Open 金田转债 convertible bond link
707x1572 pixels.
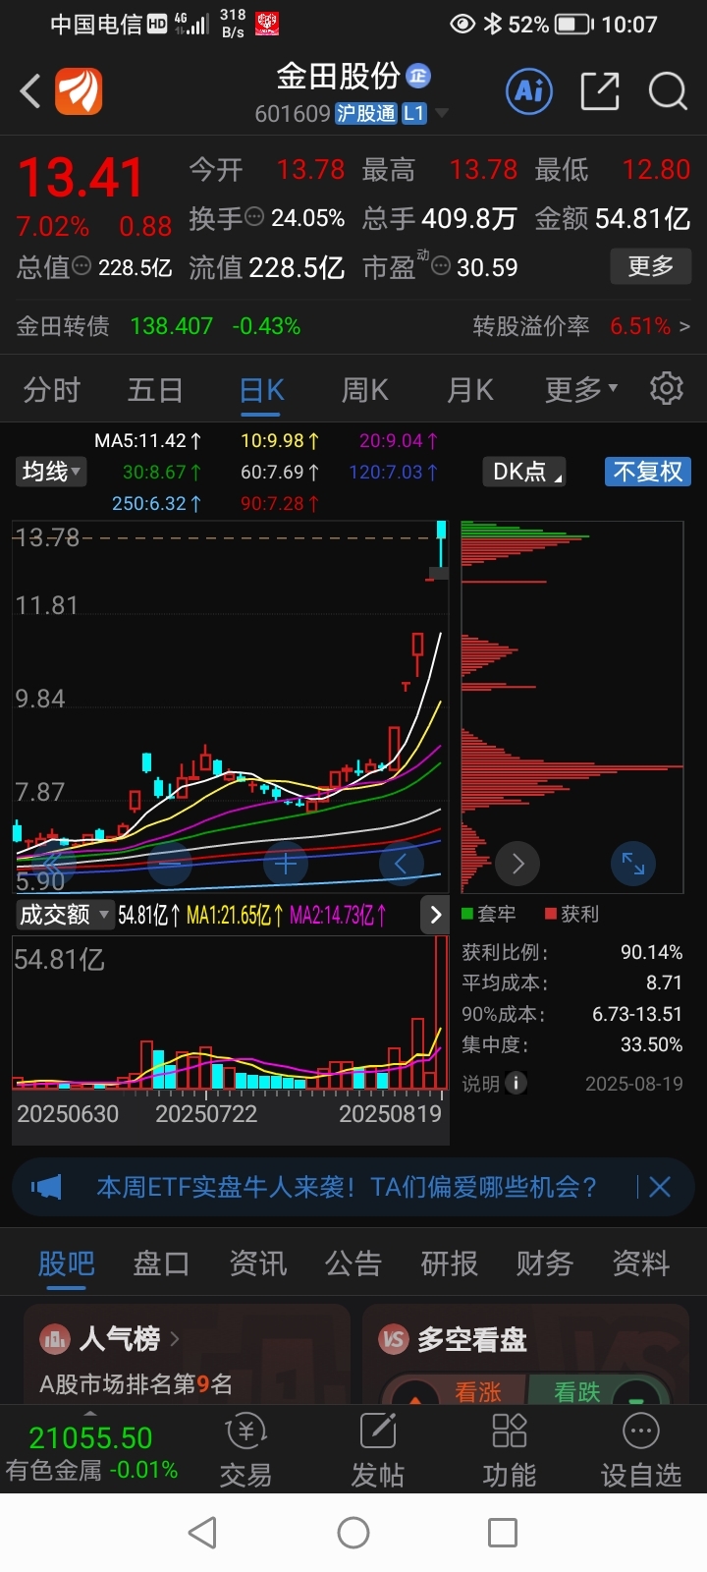coord(63,325)
